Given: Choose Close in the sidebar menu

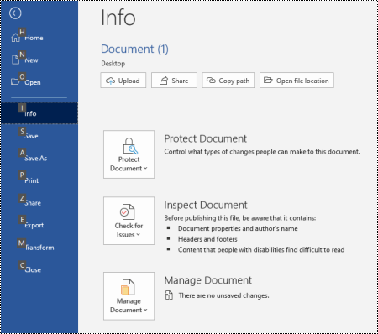Looking at the screenshot, I should 39,269.
